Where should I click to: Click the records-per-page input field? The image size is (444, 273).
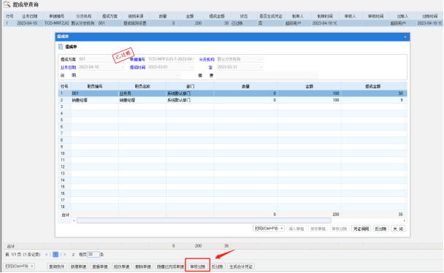(93, 254)
